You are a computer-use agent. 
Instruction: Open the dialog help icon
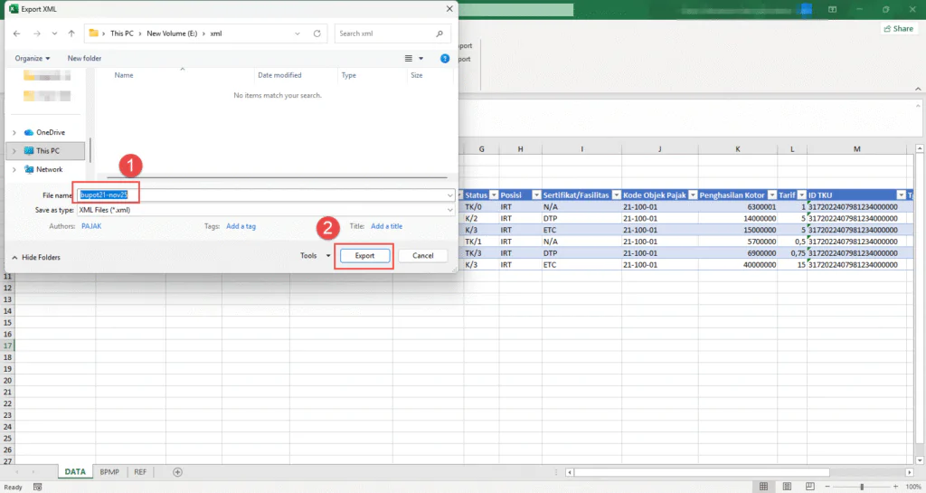point(445,59)
